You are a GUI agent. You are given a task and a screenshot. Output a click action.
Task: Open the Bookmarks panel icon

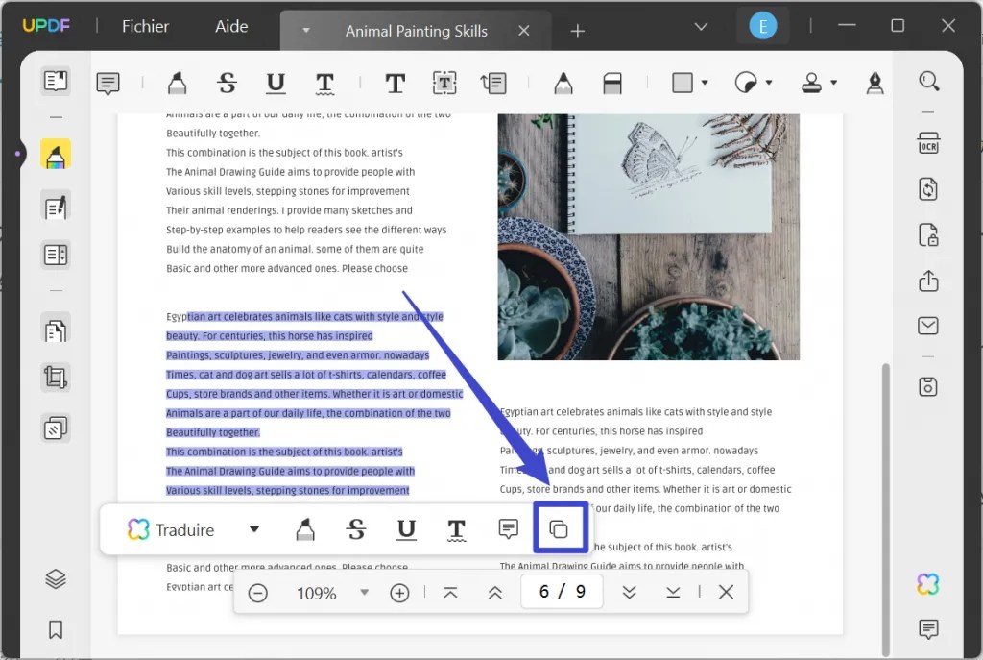[x=55, y=629]
